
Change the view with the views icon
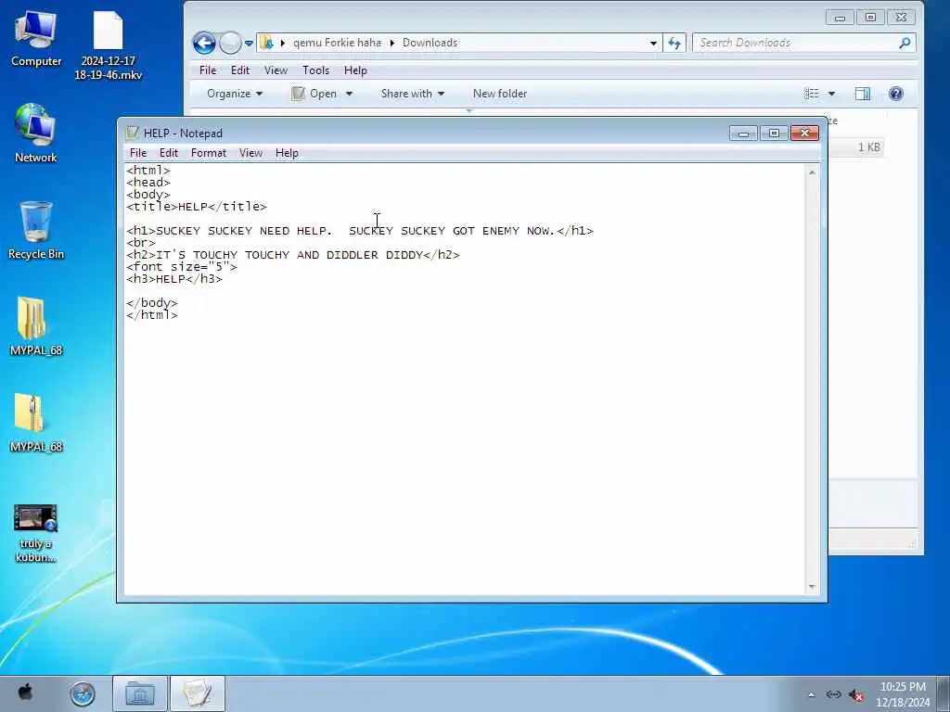pos(811,94)
